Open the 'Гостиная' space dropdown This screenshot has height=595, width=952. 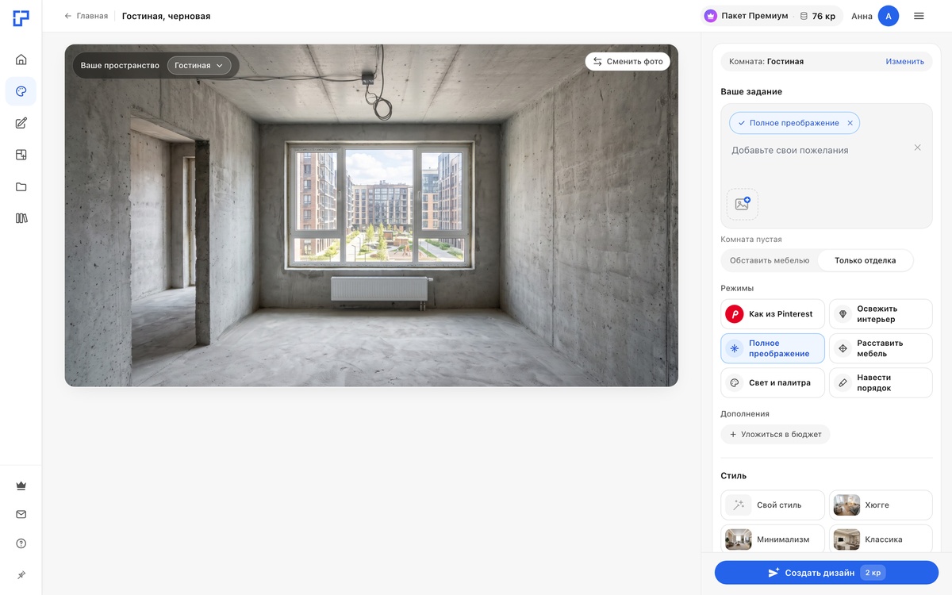coord(199,65)
